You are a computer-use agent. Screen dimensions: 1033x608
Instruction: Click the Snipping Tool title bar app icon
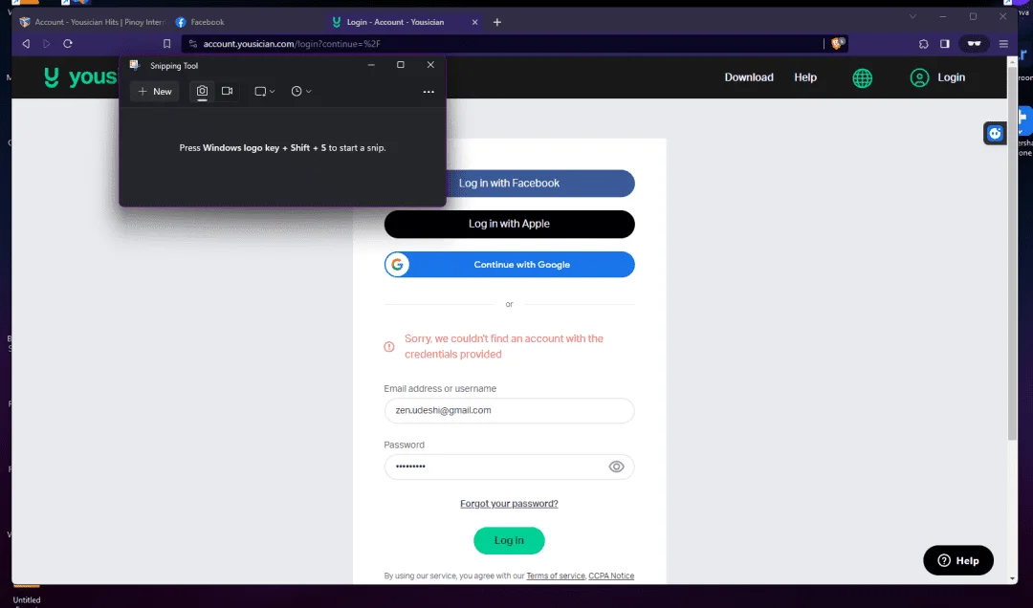[x=135, y=65]
